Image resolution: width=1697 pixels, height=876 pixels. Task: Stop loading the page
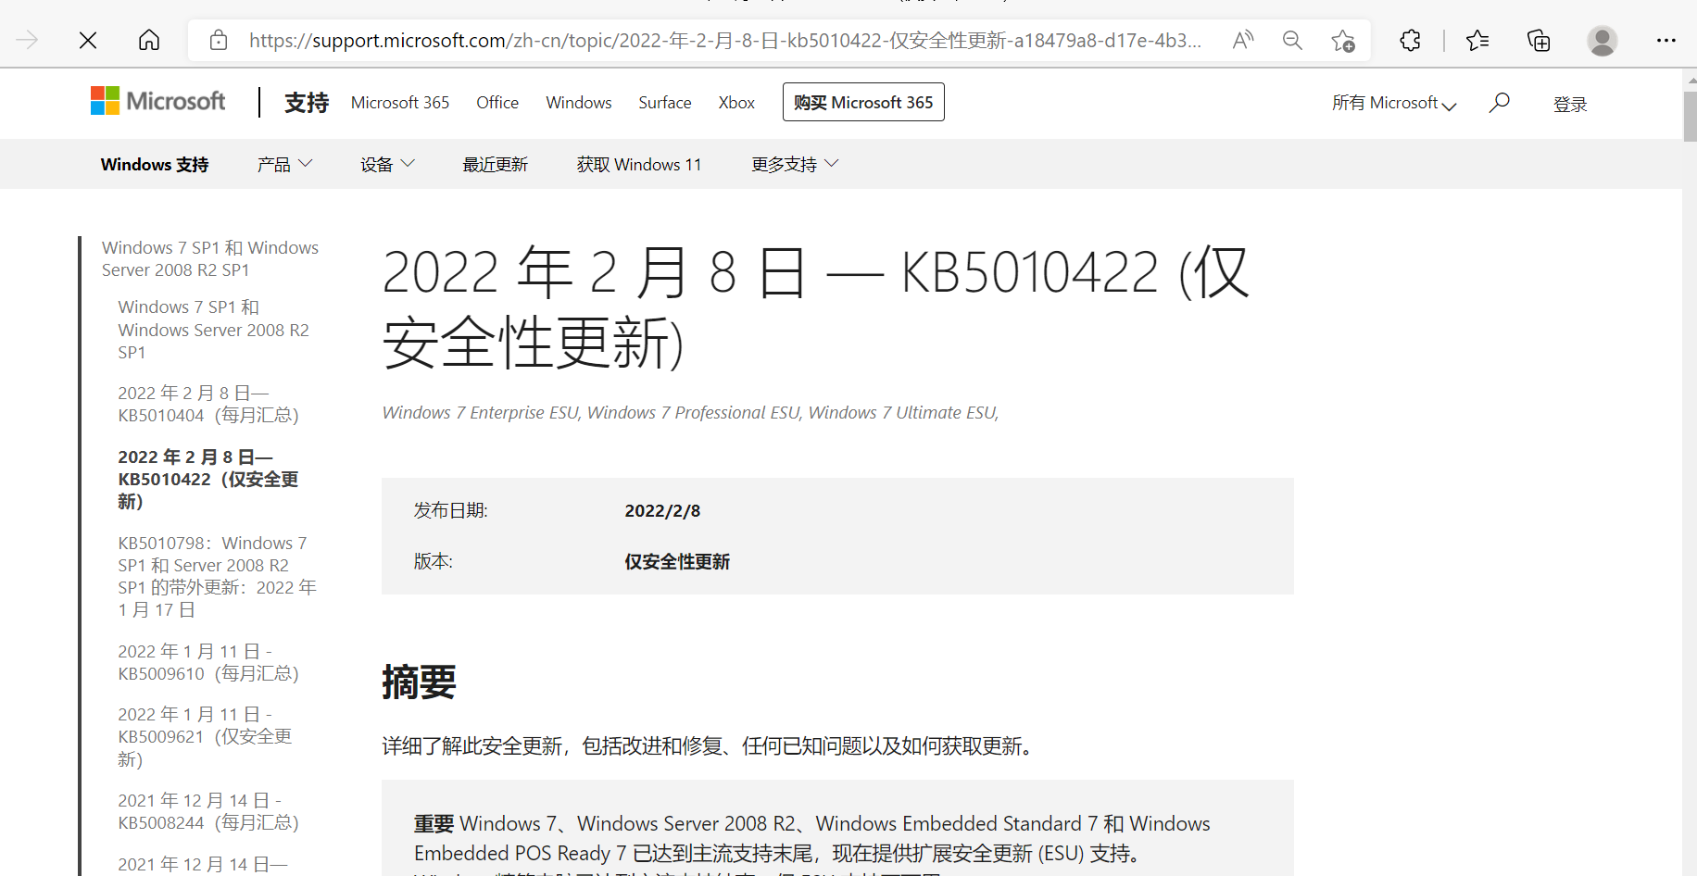[88, 40]
